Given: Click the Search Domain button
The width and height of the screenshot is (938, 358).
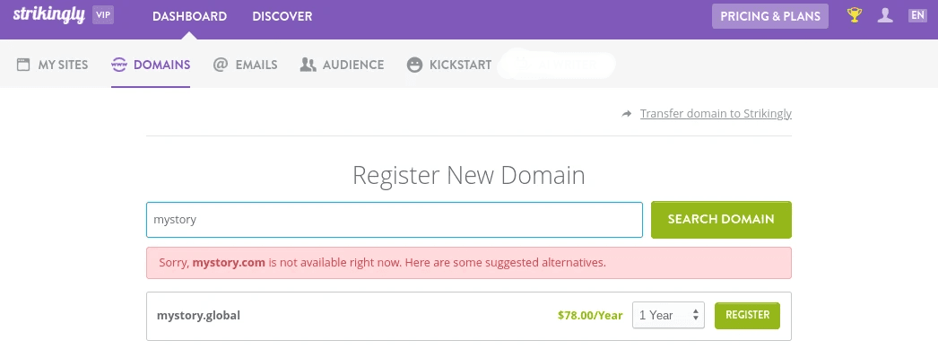Looking at the screenshot, I should click(x=721, y=220).
